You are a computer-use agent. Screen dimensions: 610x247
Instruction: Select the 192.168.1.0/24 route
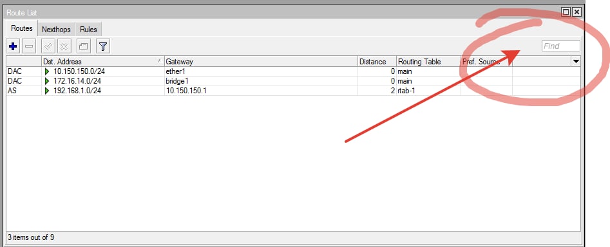coord(294,91)
